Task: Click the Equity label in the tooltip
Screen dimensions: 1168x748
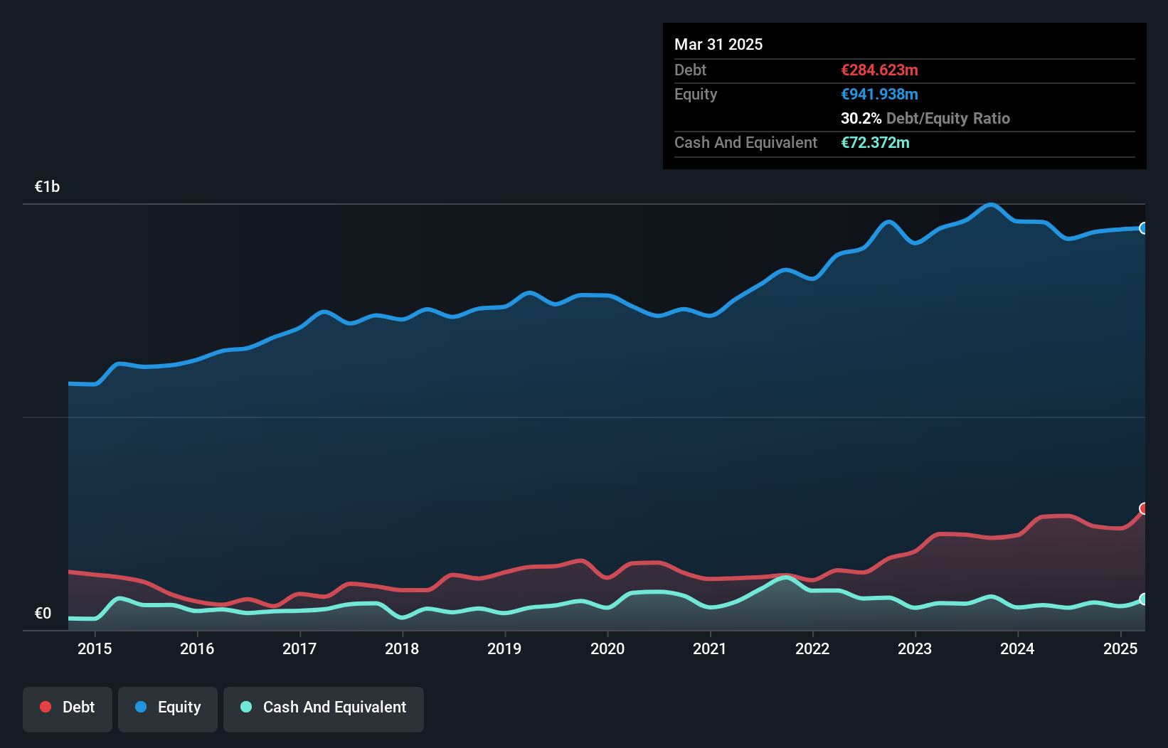Action: tap(696, 94)
